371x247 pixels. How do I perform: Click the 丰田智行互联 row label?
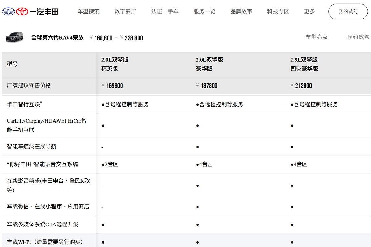[24, 104]
